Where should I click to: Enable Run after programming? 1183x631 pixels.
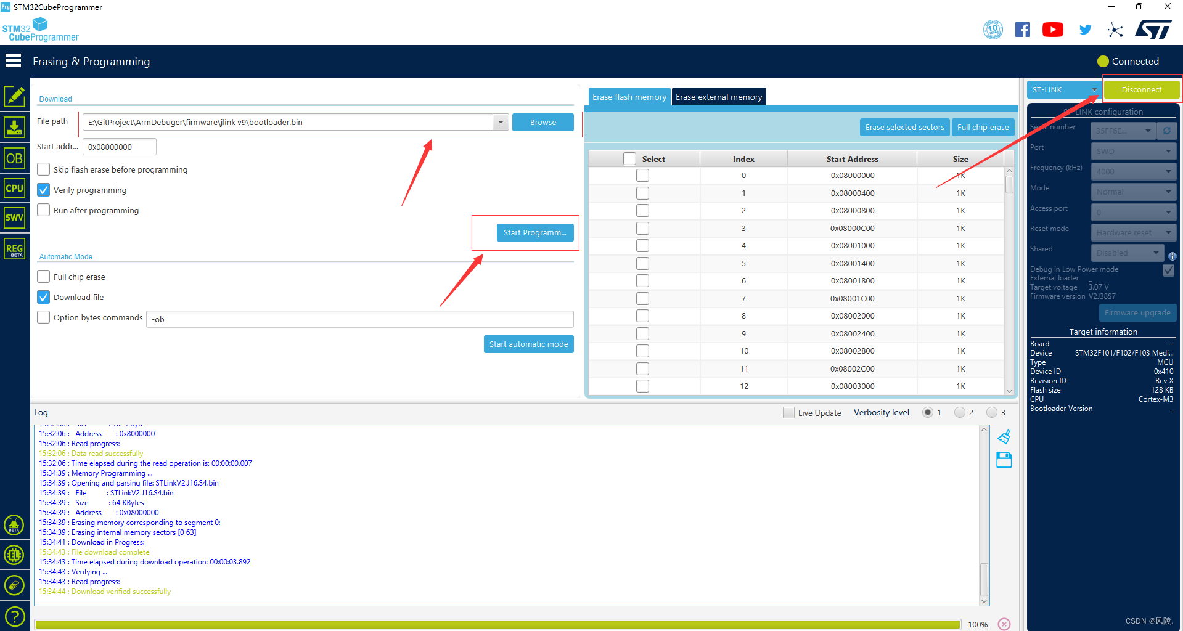pyautogui.click(x=44, y=210)
